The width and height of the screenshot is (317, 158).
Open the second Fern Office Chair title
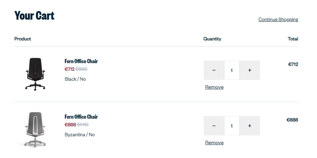click(x=81, y=117)
